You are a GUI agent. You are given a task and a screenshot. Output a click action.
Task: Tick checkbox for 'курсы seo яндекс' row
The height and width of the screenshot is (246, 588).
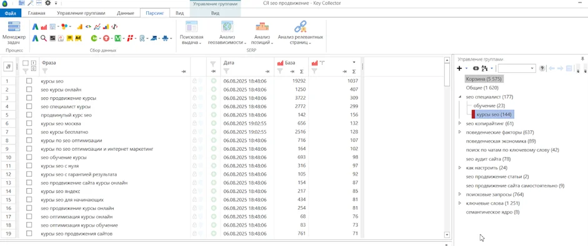[29, 191]
